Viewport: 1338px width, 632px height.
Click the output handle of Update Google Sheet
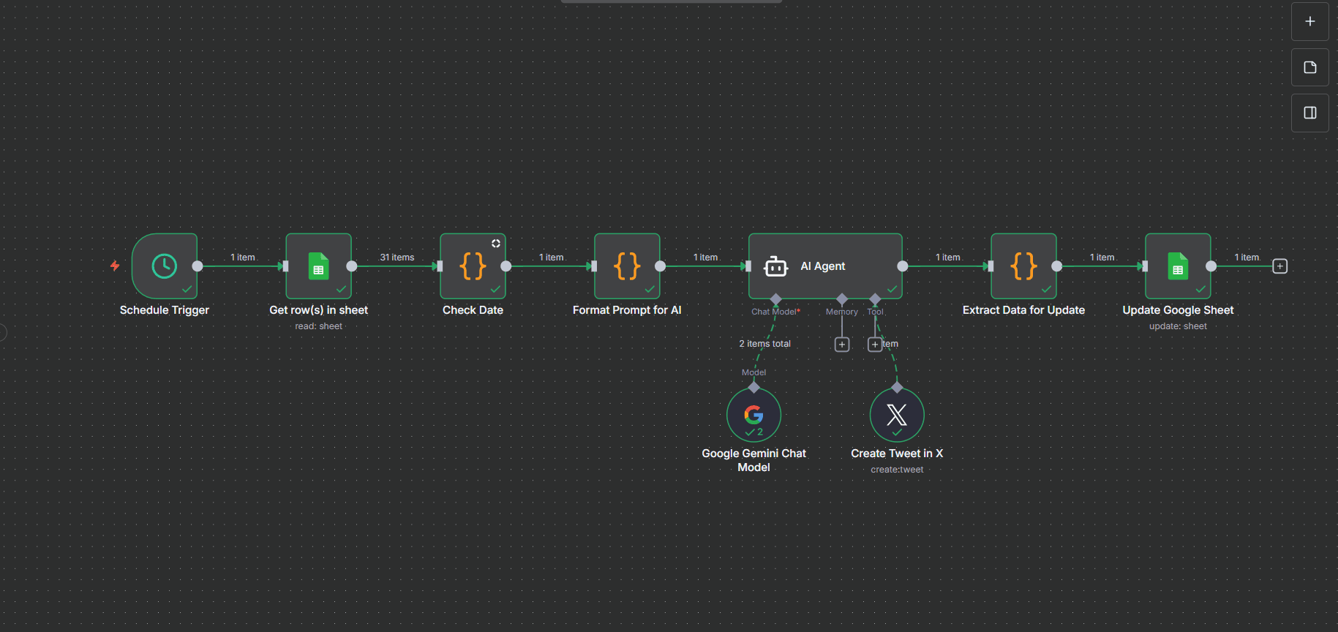[1211, 266]
